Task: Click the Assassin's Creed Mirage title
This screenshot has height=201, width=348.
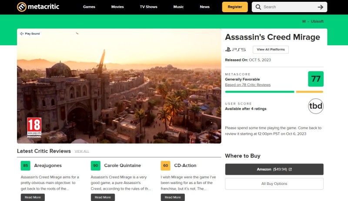Action: coord(273,37)
